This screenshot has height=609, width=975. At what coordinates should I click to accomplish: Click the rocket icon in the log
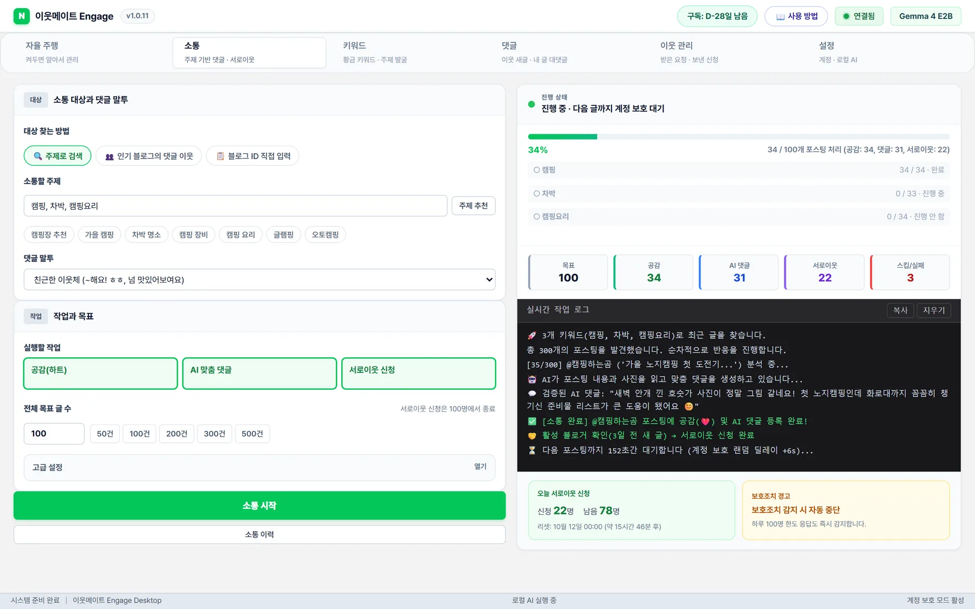coord(532,336)
